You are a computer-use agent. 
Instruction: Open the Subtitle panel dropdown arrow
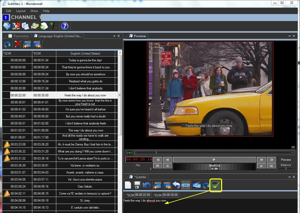click(x=290, y=177)
